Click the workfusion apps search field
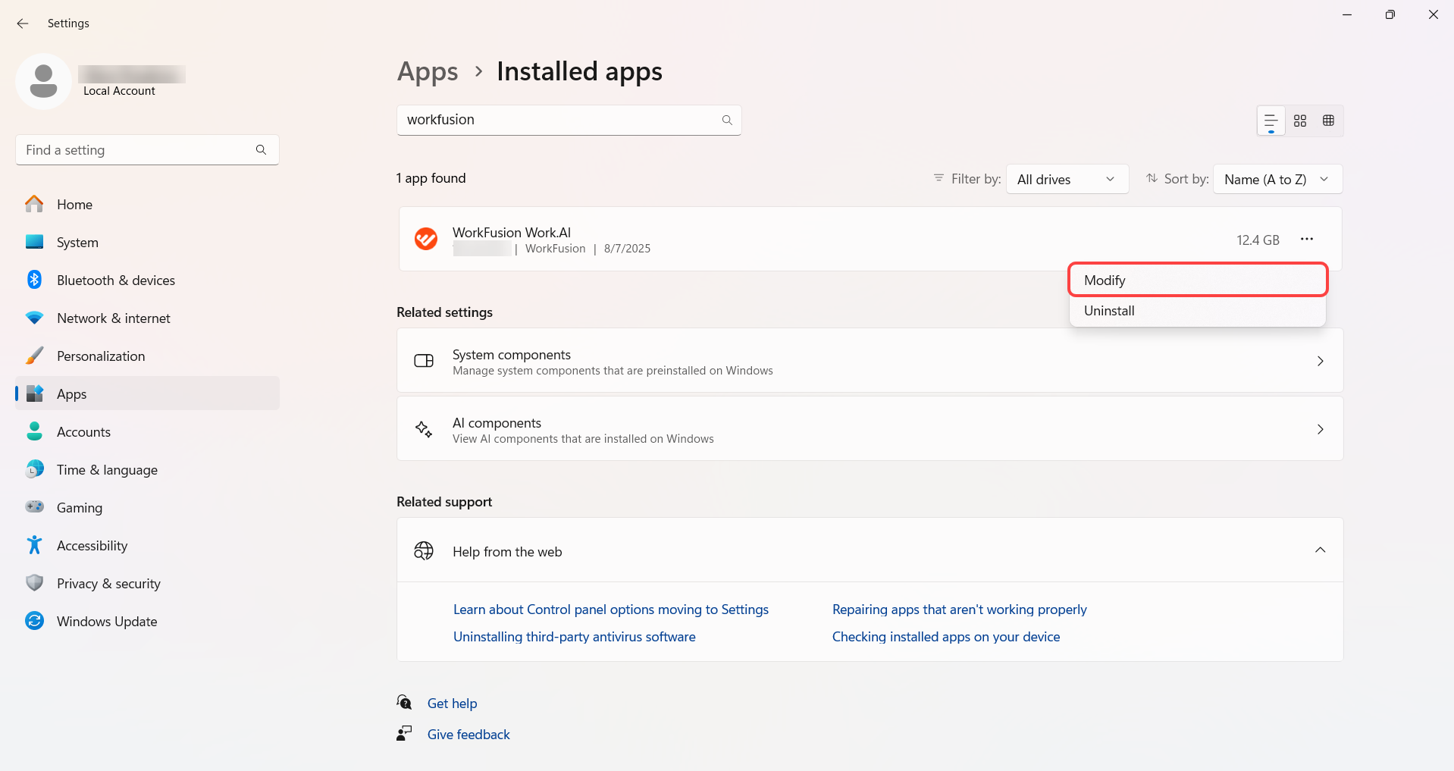1454x771 pixels. [569, 120]
